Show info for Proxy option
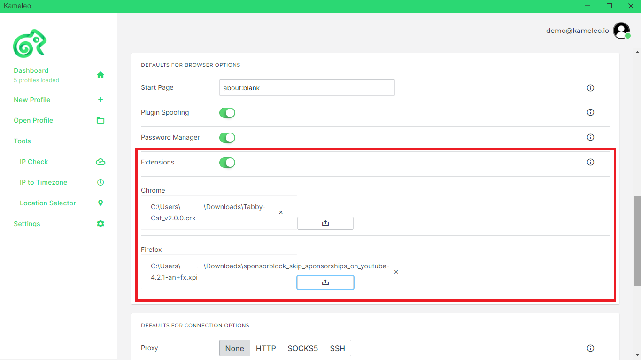Screen dimensions: 641x360 [591, 348]
